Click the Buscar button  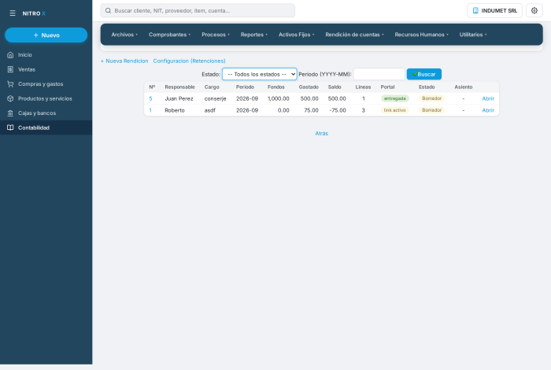coord(424,74)
